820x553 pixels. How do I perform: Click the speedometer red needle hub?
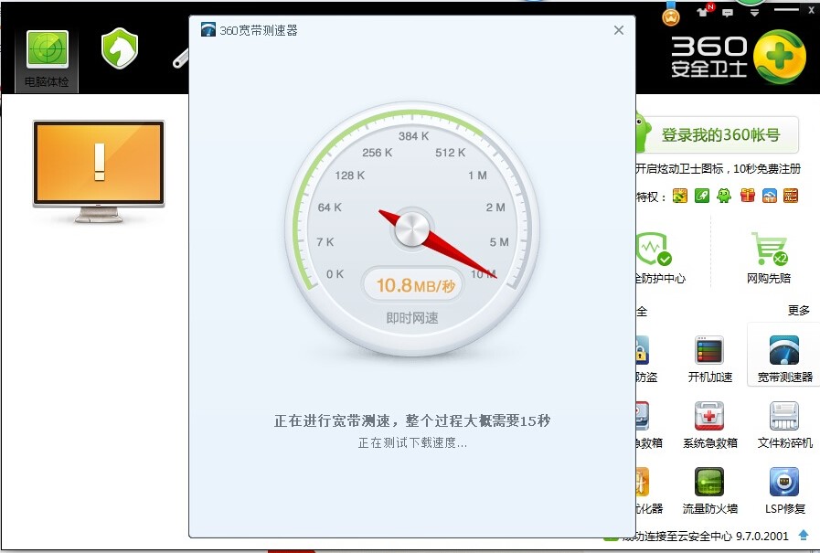[412, 229]
